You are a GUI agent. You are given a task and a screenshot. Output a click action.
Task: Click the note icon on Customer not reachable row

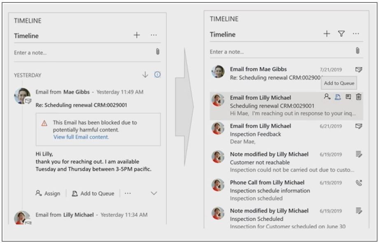point(359,154)
